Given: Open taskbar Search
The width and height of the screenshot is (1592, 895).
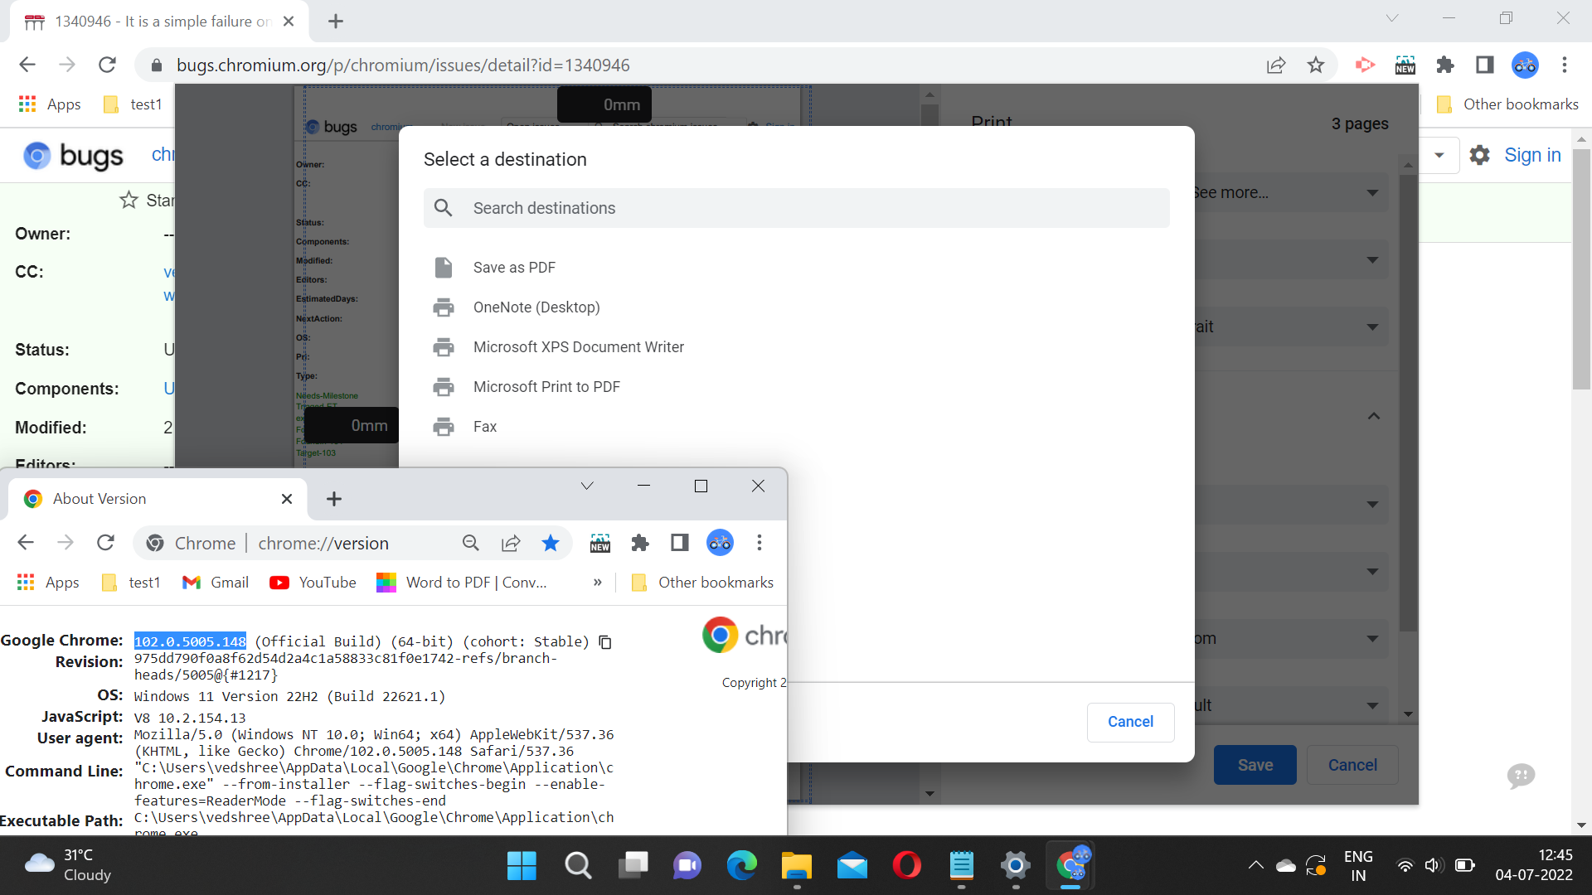Looking at the screenshot, I should coord(578,866).
